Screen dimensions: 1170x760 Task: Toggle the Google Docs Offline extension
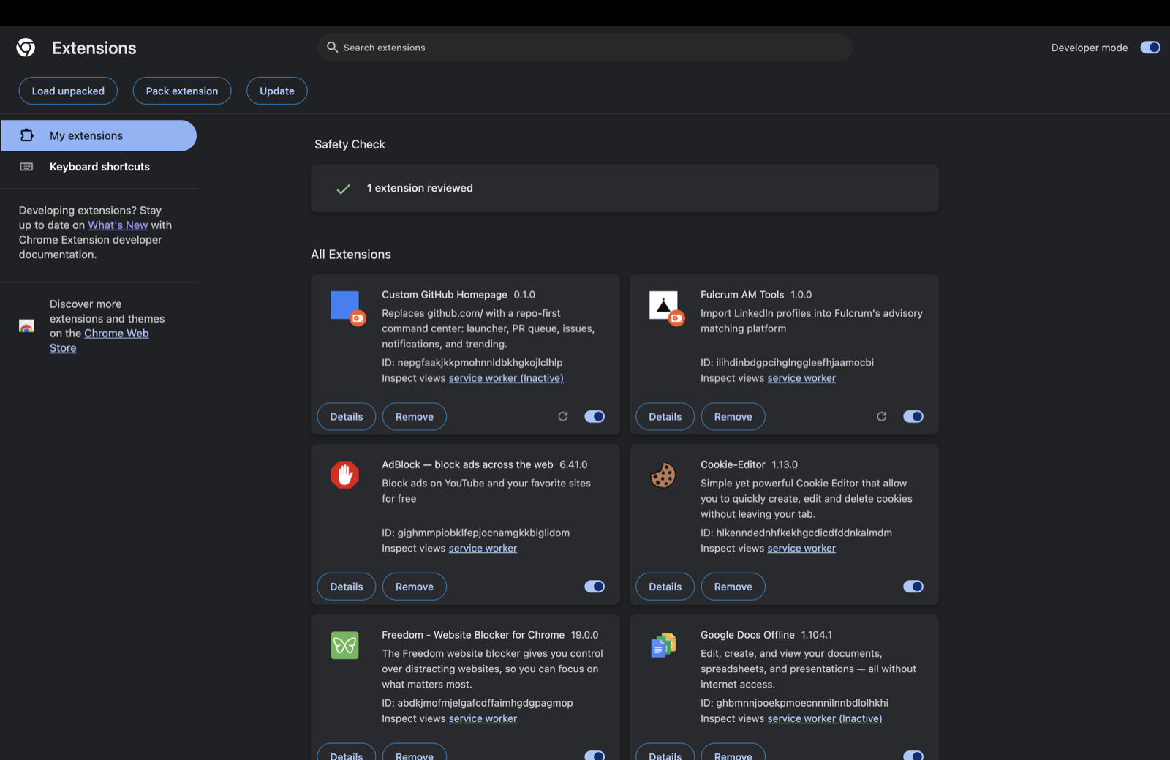click(913, 755)
